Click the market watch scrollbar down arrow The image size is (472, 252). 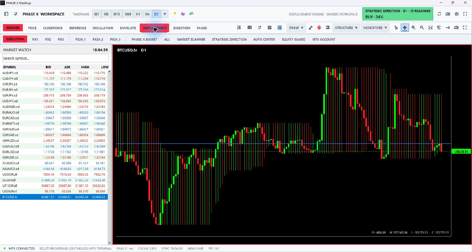coord(109,243)
